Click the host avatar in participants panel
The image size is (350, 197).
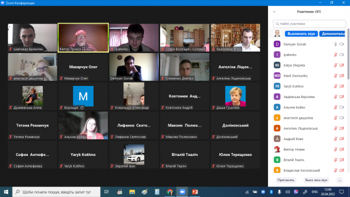pyautogui.click(x=277, y=33)
